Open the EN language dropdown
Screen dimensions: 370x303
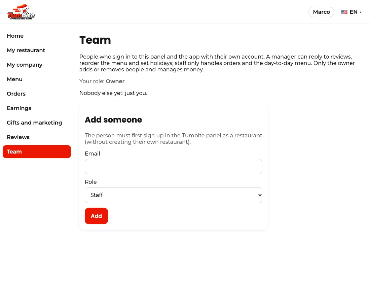point(351,12)
